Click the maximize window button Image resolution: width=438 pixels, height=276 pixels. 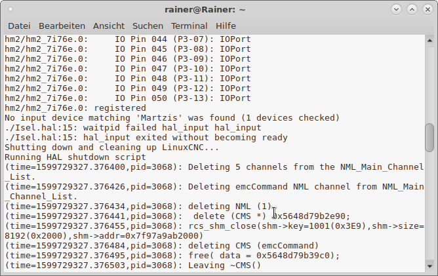[412, 9]
